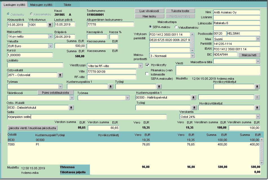The image size is (268, 180).
Task: Open lookup arrow beside 00300 - Hallintopalvelut
Action: (x=193, y=97)
